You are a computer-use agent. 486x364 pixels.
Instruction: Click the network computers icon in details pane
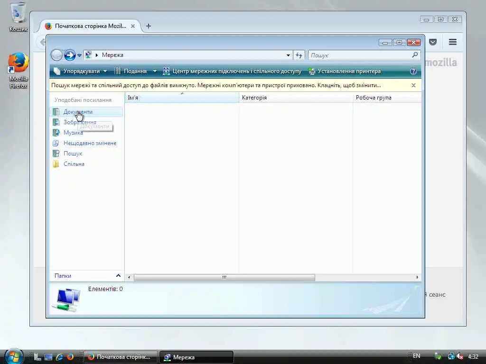(x=66, y=299)
